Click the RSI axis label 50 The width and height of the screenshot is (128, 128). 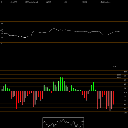2,34
